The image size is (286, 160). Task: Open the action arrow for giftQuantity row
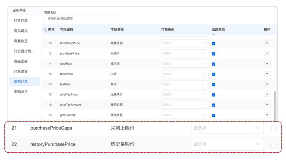267,115
